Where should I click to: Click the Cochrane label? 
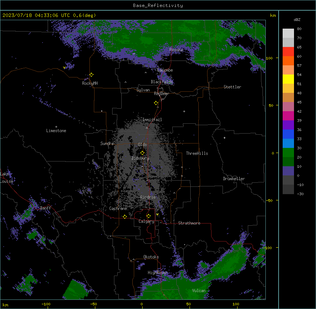pos(118,208)
